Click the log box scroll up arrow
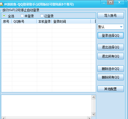Viewport: 128px width, 119px height. click(x=93, y=97)
